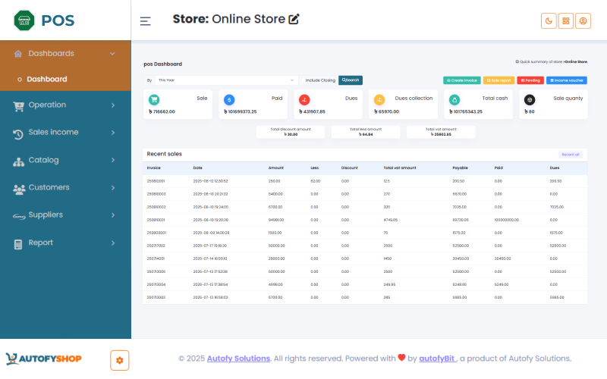Expand the Report menu chevron
The width and height of the screenshot is (607, 379).
click(113, 243)
